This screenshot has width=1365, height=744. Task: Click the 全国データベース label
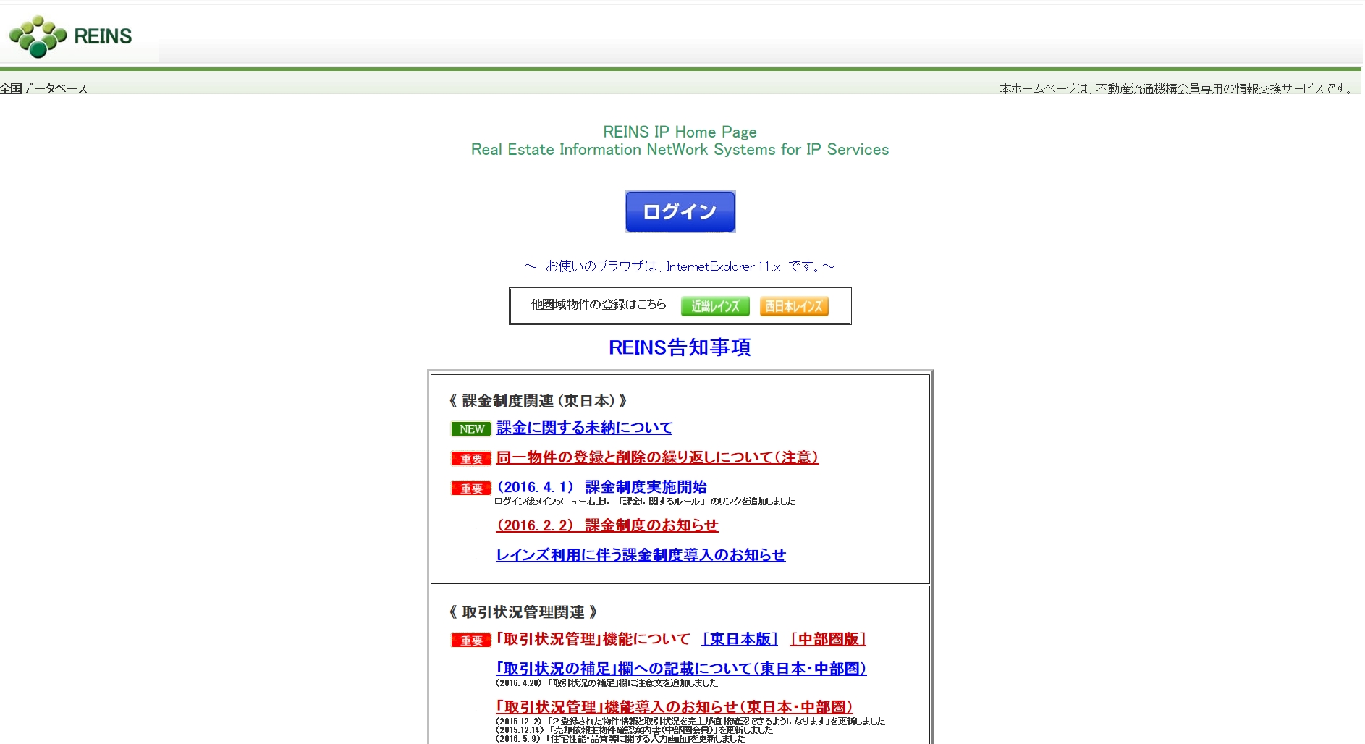(44, 88)
